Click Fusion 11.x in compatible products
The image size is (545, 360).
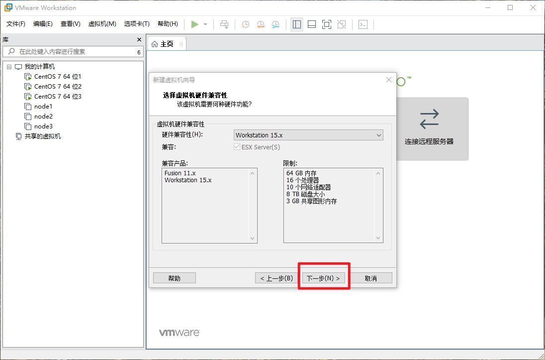(180, 173)
